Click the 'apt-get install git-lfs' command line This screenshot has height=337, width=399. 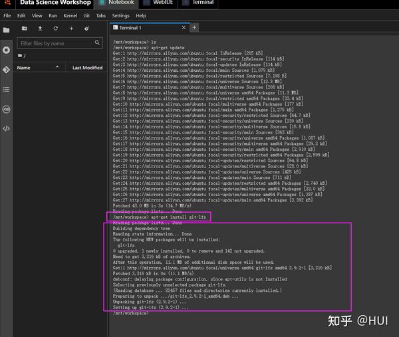click(x=160, y=217)
